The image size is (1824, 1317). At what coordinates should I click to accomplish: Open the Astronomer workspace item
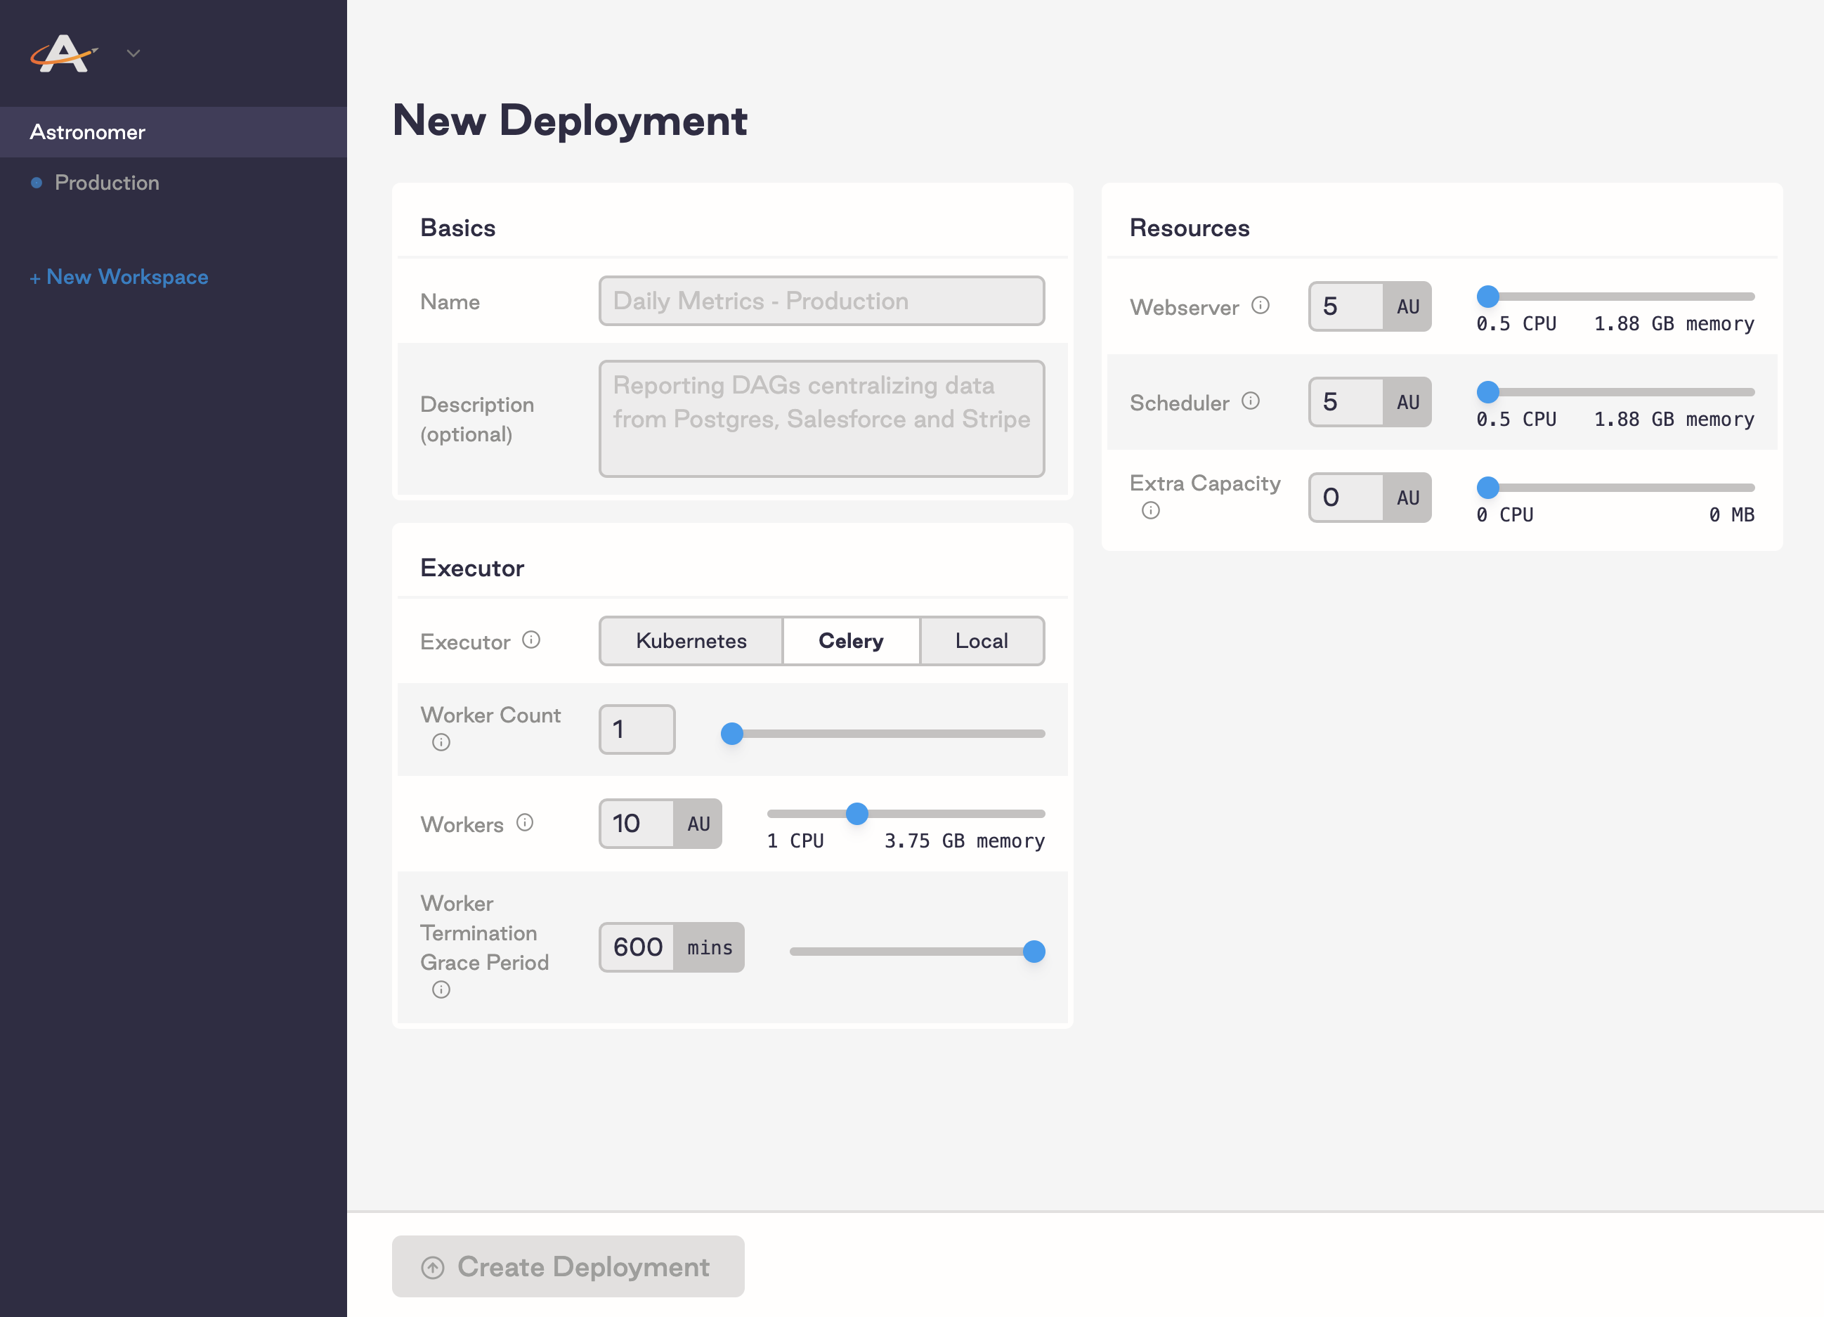88,132
